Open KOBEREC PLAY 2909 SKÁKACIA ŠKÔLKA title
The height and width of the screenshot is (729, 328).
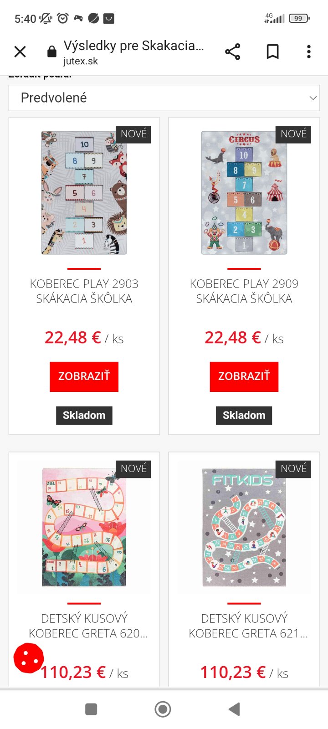tap(244, 291)
